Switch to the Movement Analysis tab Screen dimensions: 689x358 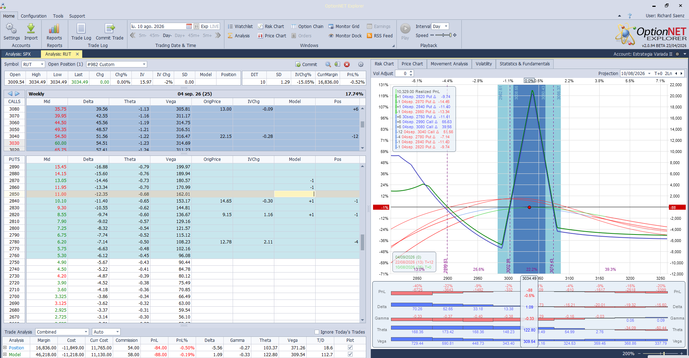pos(449,64)
